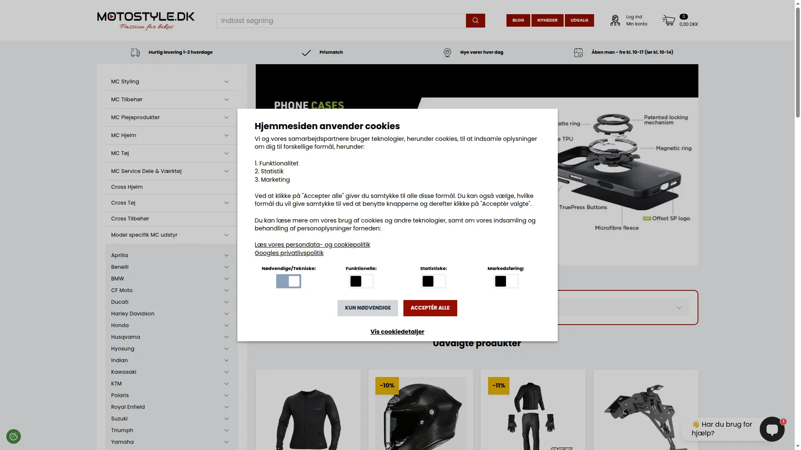Enable the Markedsføring cookie switch
Viewport: 801px width, 450px height.
click(x=506, y=281)
